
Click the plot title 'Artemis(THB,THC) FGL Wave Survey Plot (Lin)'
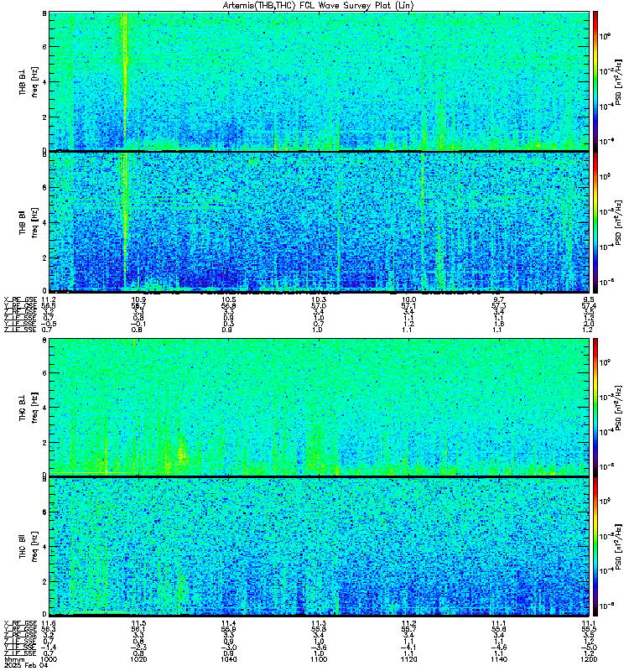click(x=319, y=6)
